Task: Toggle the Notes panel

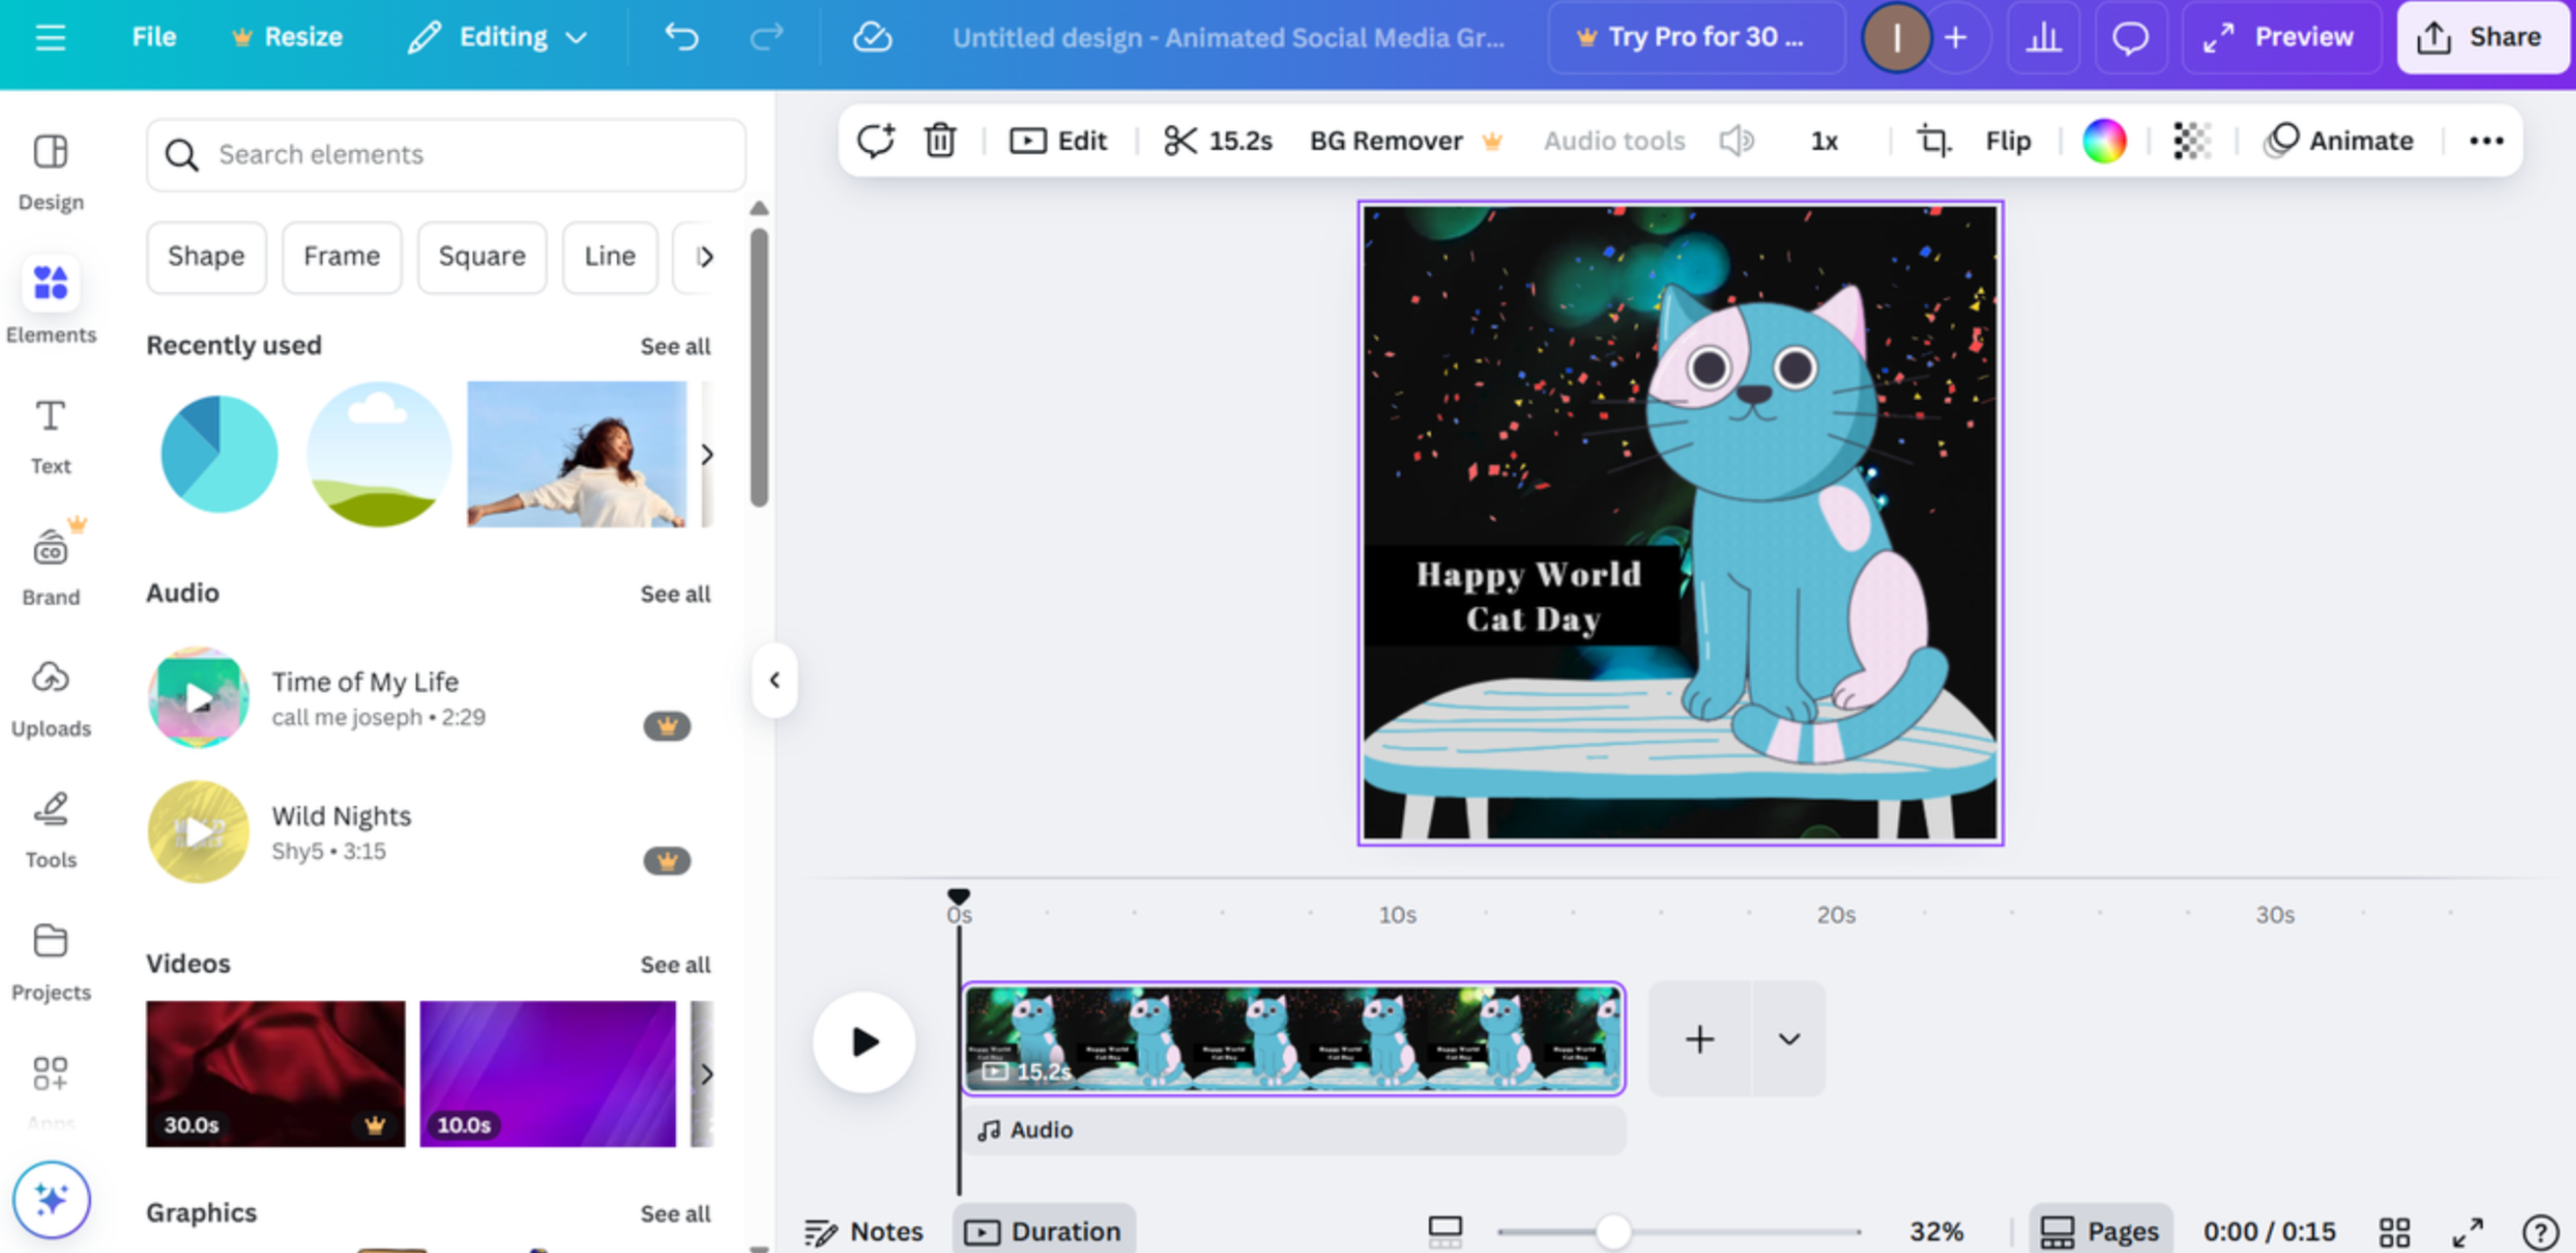Action: point(864,1231)
